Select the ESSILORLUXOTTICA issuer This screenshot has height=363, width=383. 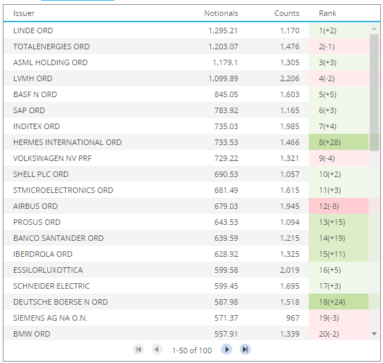click(48, 270)
